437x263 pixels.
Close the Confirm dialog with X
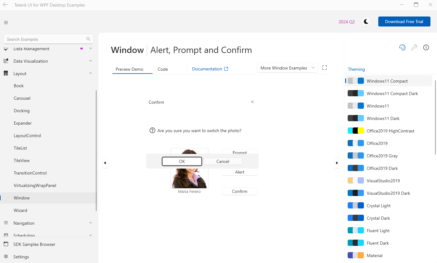click(x=252, y=102)
